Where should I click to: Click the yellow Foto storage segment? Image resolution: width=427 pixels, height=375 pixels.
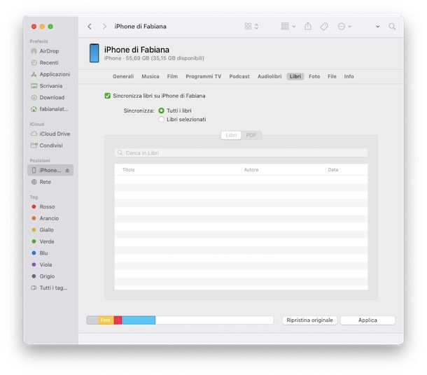coord(106,320)
